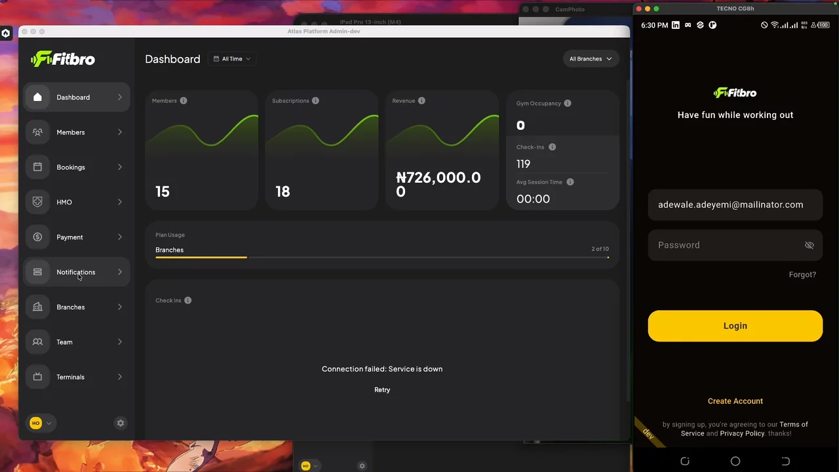839x472 pixels.
Task: Click the "Have fun while working out" tagline
Action: point(735,115)
